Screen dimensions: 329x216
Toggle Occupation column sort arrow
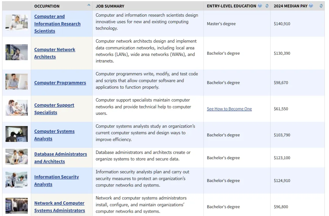(x=89, y=5)
